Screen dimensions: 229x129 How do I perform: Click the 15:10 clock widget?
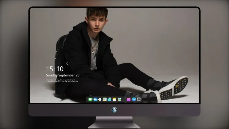click(x=55, y=69)
